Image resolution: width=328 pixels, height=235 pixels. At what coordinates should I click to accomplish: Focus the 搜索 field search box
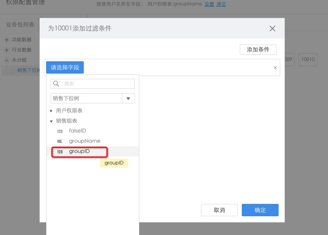[93, 84]
